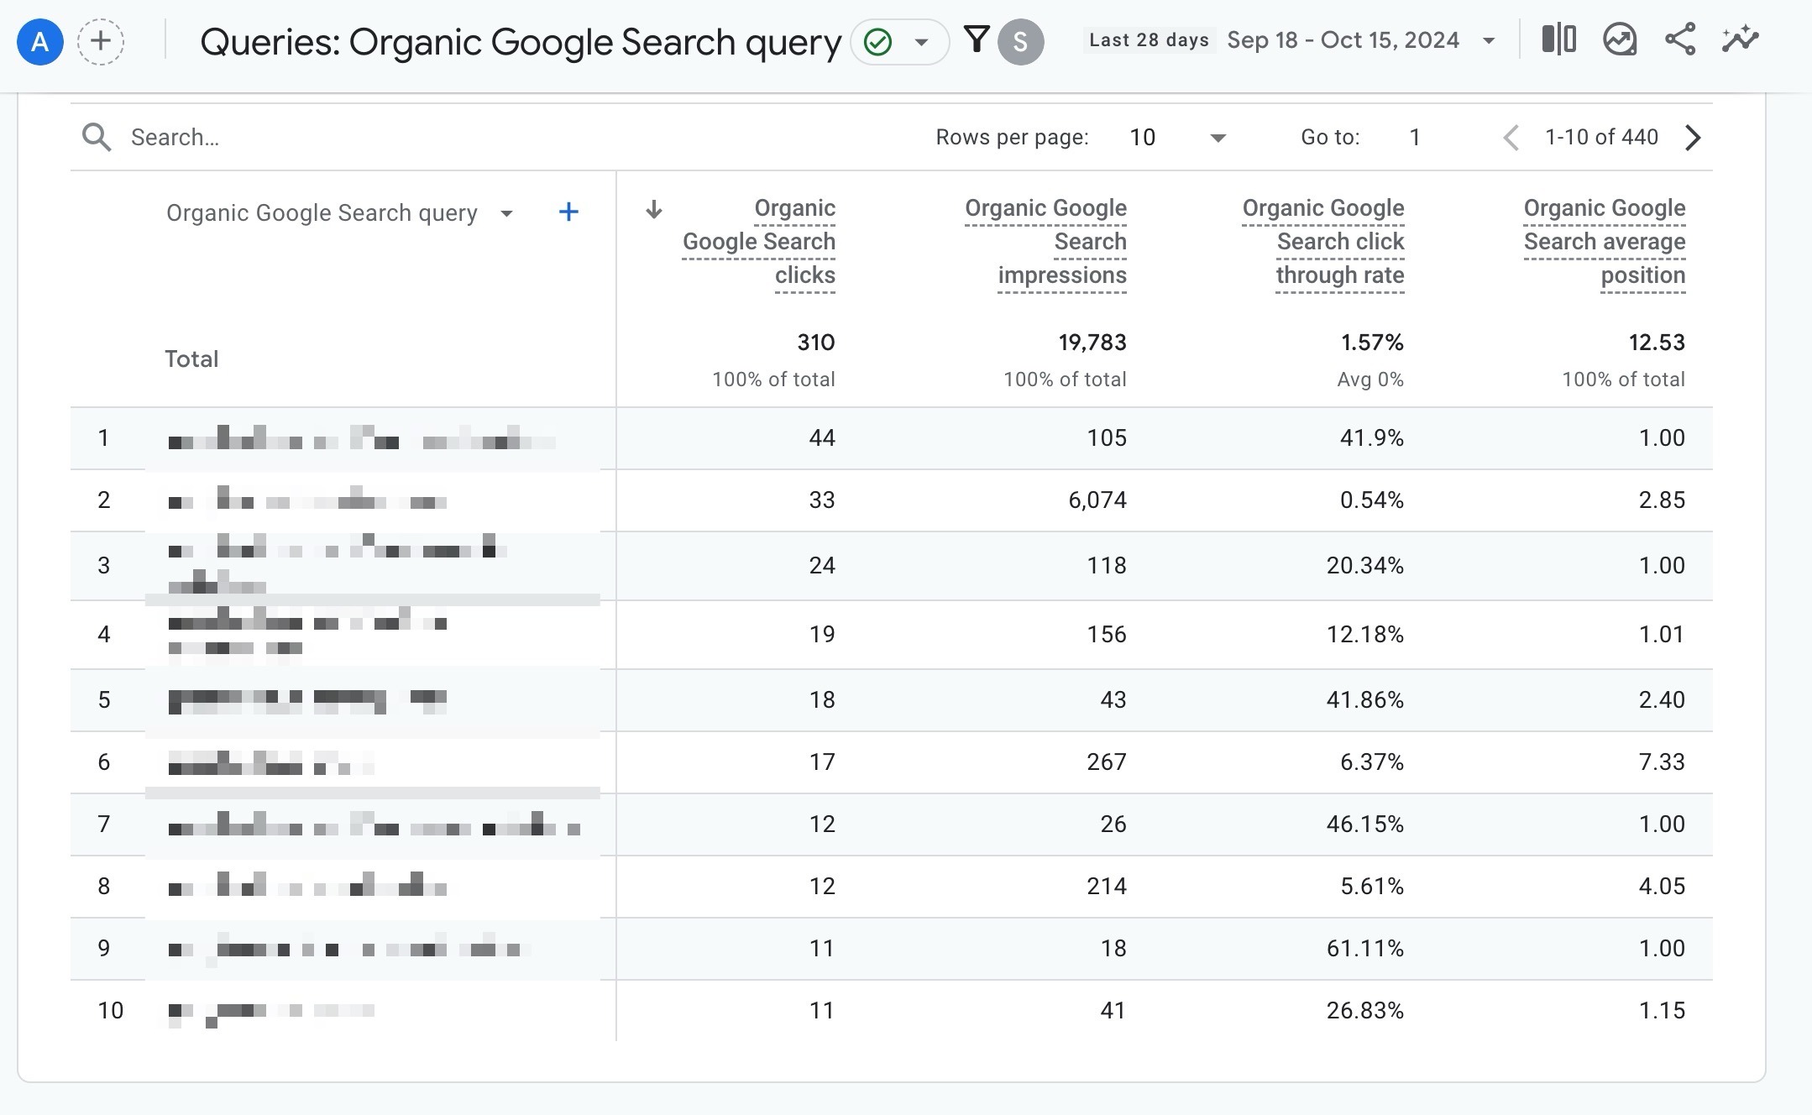
Task: Click the date range 'Sep 18 - Oct 15, 2024'
Action: (x=1343, y=40)
